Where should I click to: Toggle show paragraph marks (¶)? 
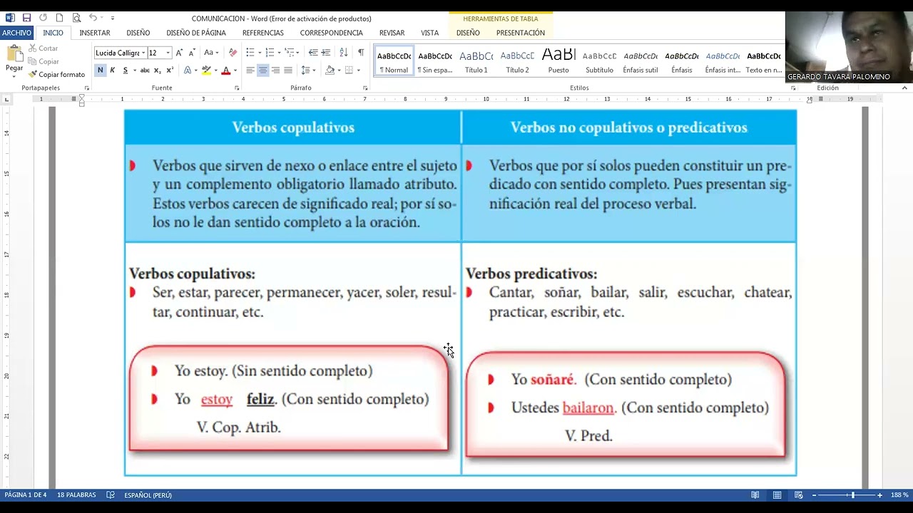361,53
